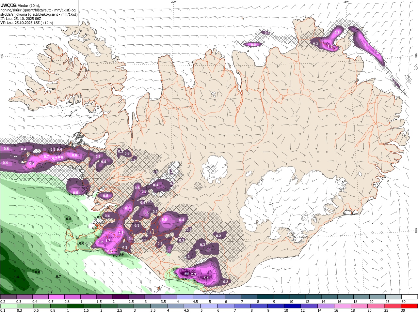
Task: Click the '0.1' rain legend label
Action: (2, 311)
